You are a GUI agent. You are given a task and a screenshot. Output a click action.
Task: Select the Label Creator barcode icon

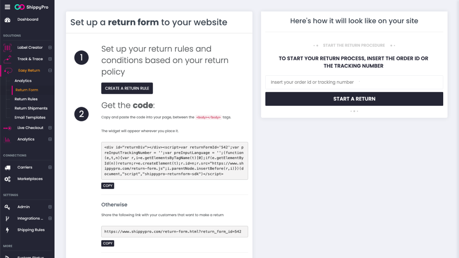pos(8,48)
